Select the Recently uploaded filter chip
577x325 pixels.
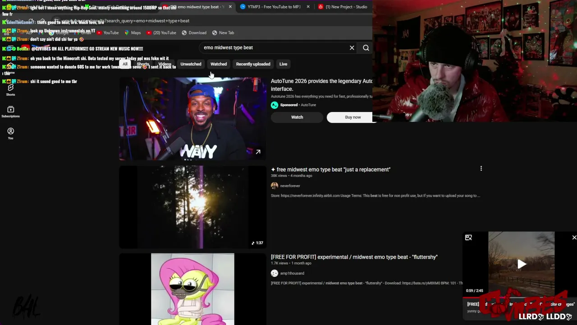(253, 64)
